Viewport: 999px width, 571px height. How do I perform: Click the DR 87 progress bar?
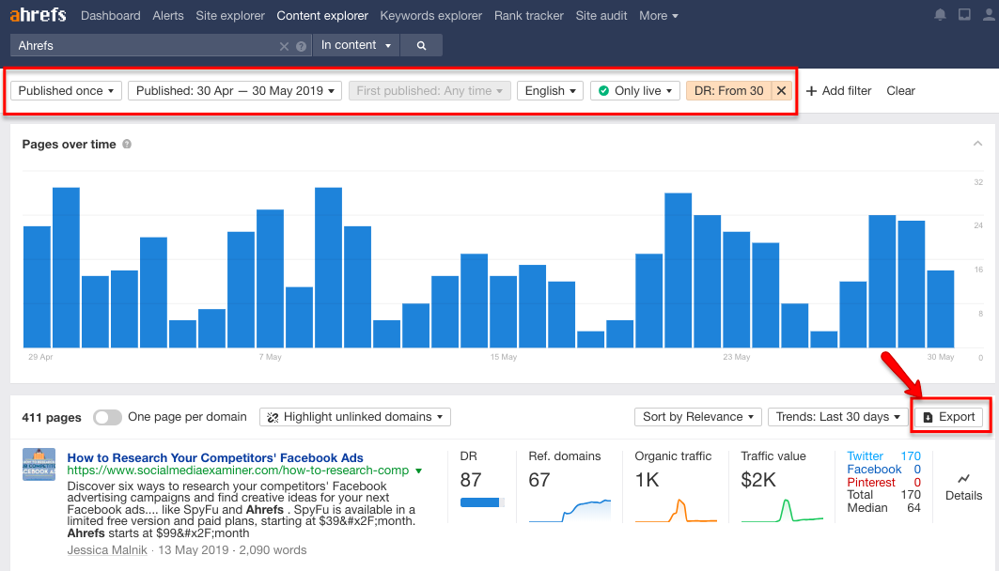pos(482,502)
